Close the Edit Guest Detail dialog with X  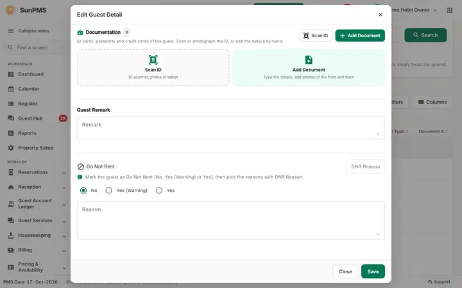381,14
